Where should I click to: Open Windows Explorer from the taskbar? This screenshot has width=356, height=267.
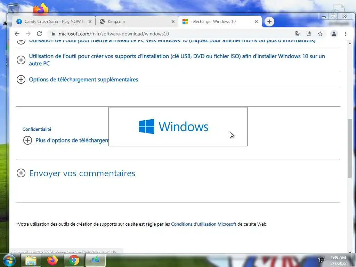pyautogui.click(x=31, y=260)
